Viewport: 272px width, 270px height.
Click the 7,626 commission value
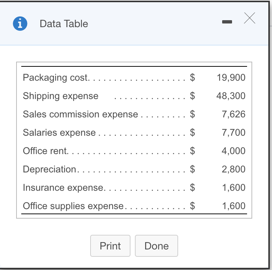point(234,114)
